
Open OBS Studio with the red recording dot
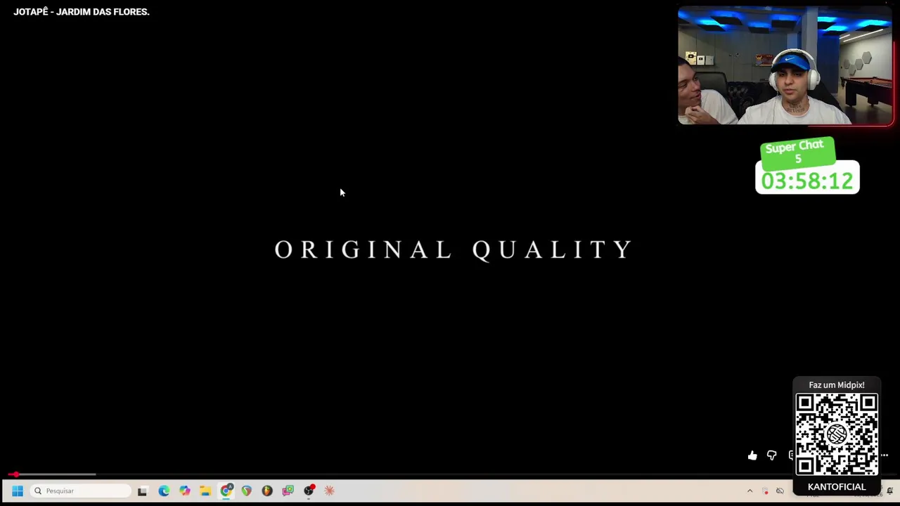coord(309,491)
